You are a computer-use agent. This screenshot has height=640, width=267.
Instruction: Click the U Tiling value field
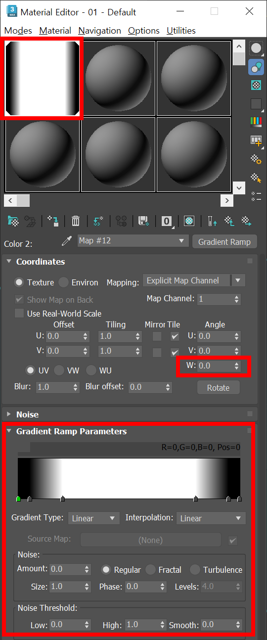click(116, 337)
